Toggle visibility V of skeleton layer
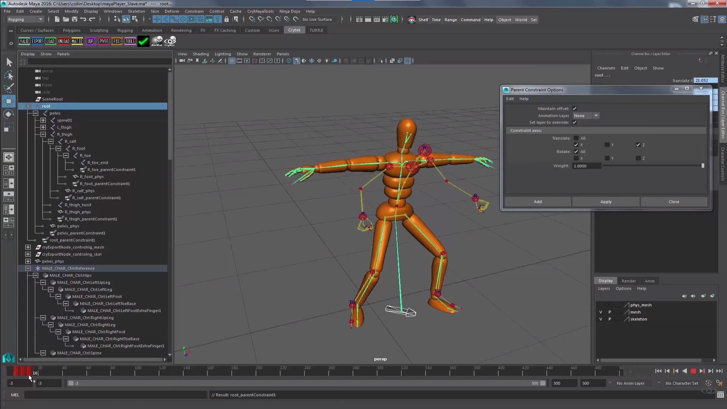The height and width of the screenshot is (409, 727). [601, 319]
